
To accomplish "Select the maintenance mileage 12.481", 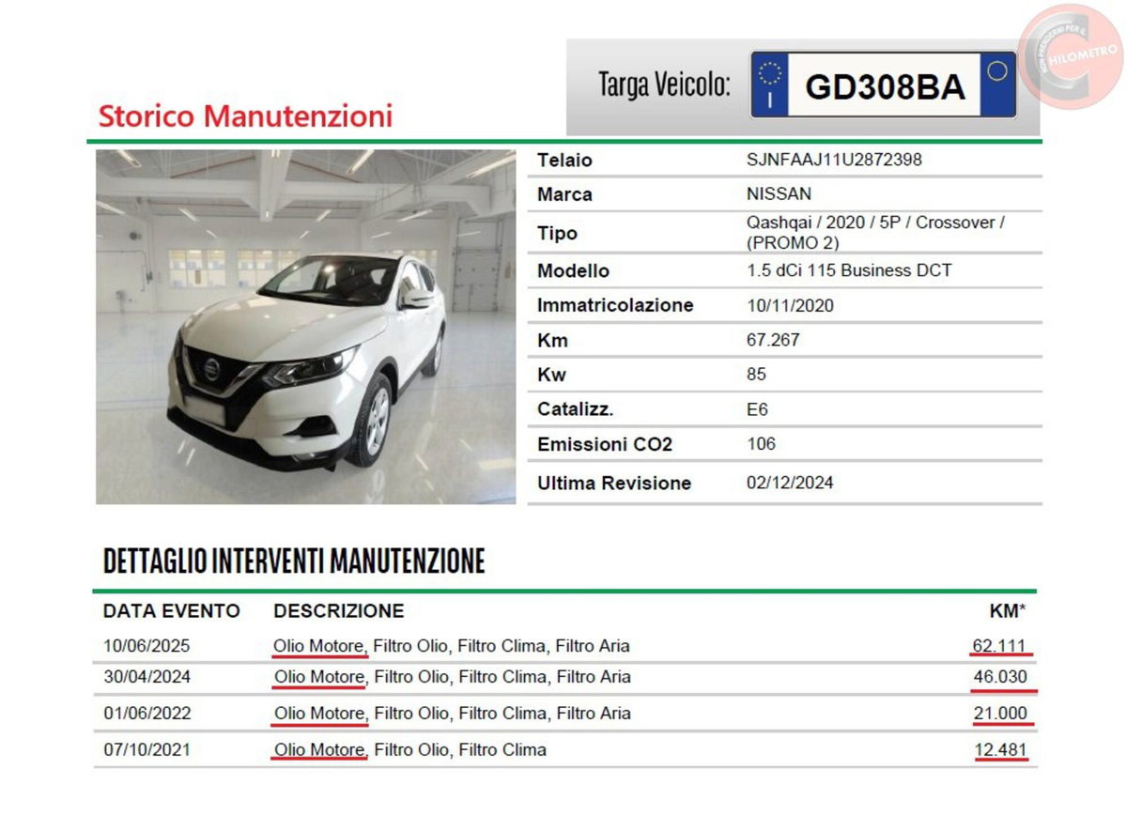I will click(x=1000, y=750).
